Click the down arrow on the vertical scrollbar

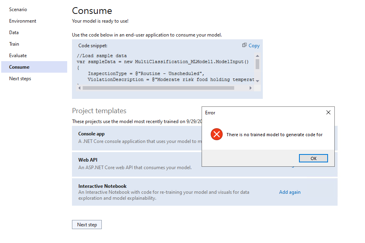[x=257, y=81]
